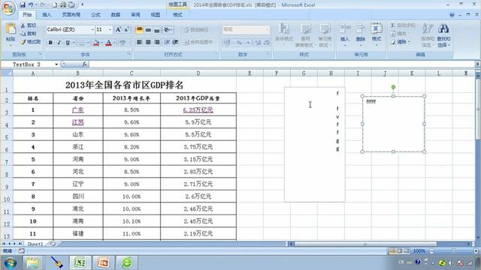Toggle underline formatting
481x270 pixels.
pyautogui.click(x=67, y=43)
